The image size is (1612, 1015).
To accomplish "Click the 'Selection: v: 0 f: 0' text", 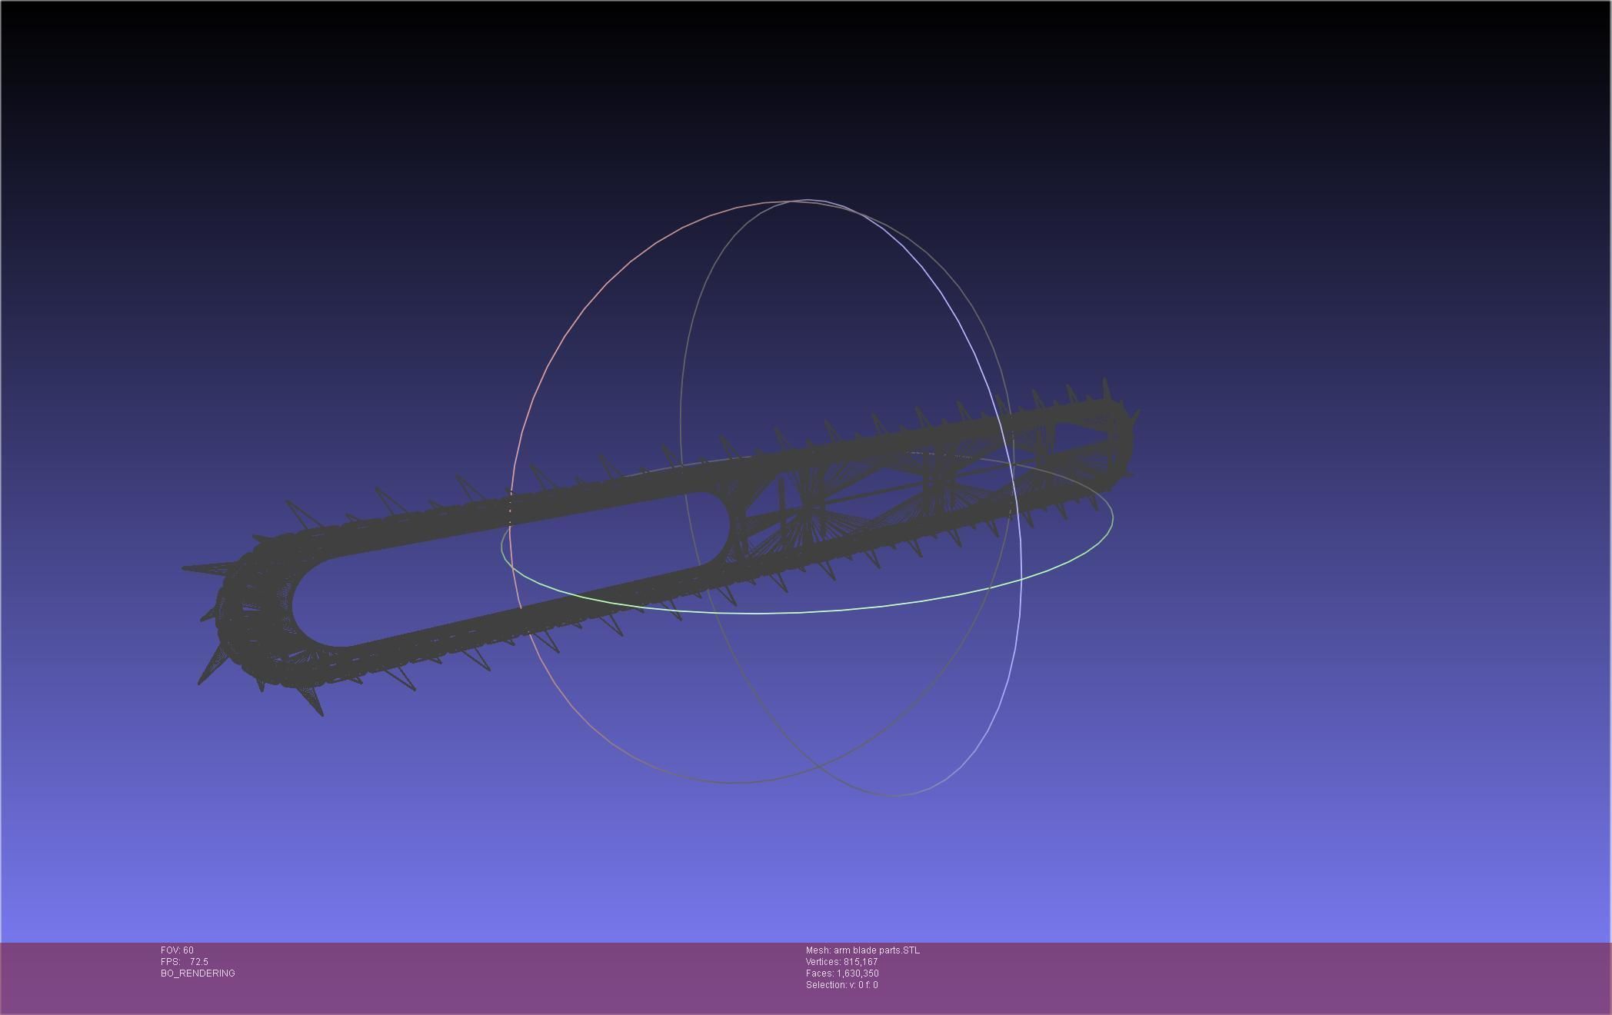I will pyautogui.click(x=841, y=985).
